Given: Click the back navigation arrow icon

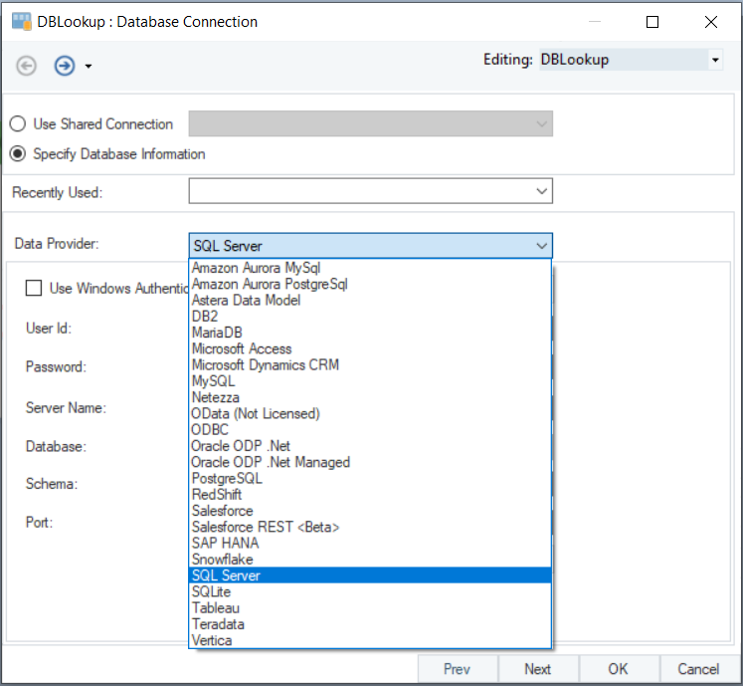Looking at the screenshot, I should pos(27,66).
